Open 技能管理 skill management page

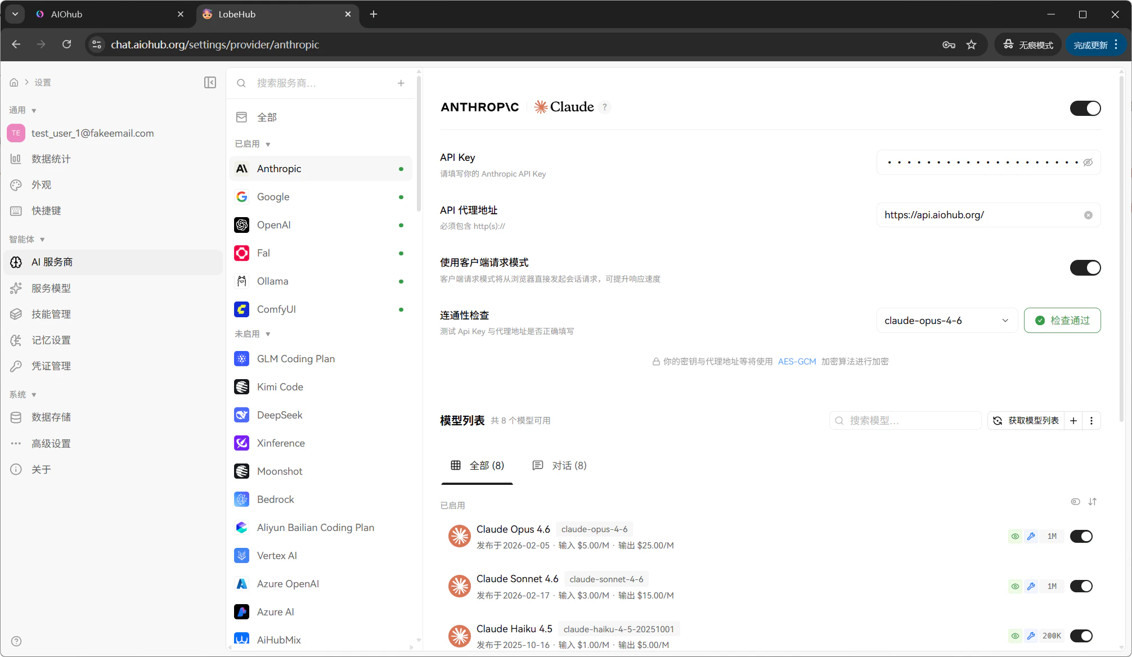(x=114, y=314)
